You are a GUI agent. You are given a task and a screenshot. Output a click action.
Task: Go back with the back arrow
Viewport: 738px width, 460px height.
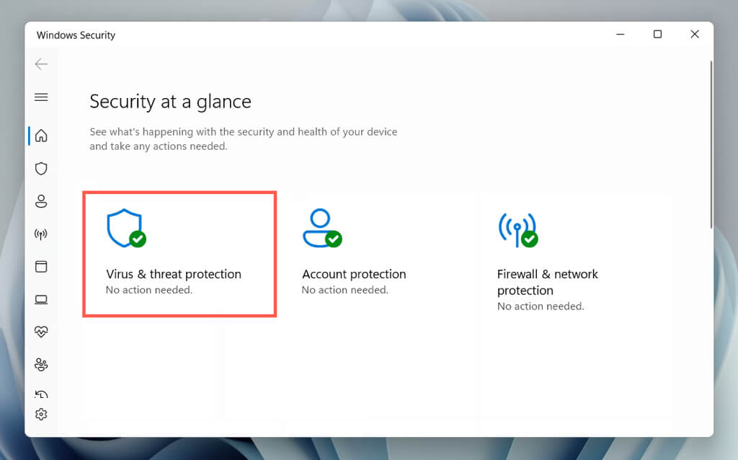coord(41,64)
